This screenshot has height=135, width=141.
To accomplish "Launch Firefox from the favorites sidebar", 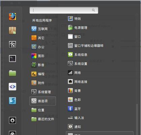I will tap(12, 17).
